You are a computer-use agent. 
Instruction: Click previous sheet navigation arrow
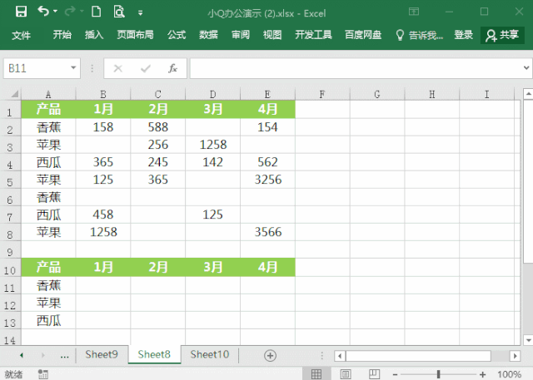coord(22,355)
